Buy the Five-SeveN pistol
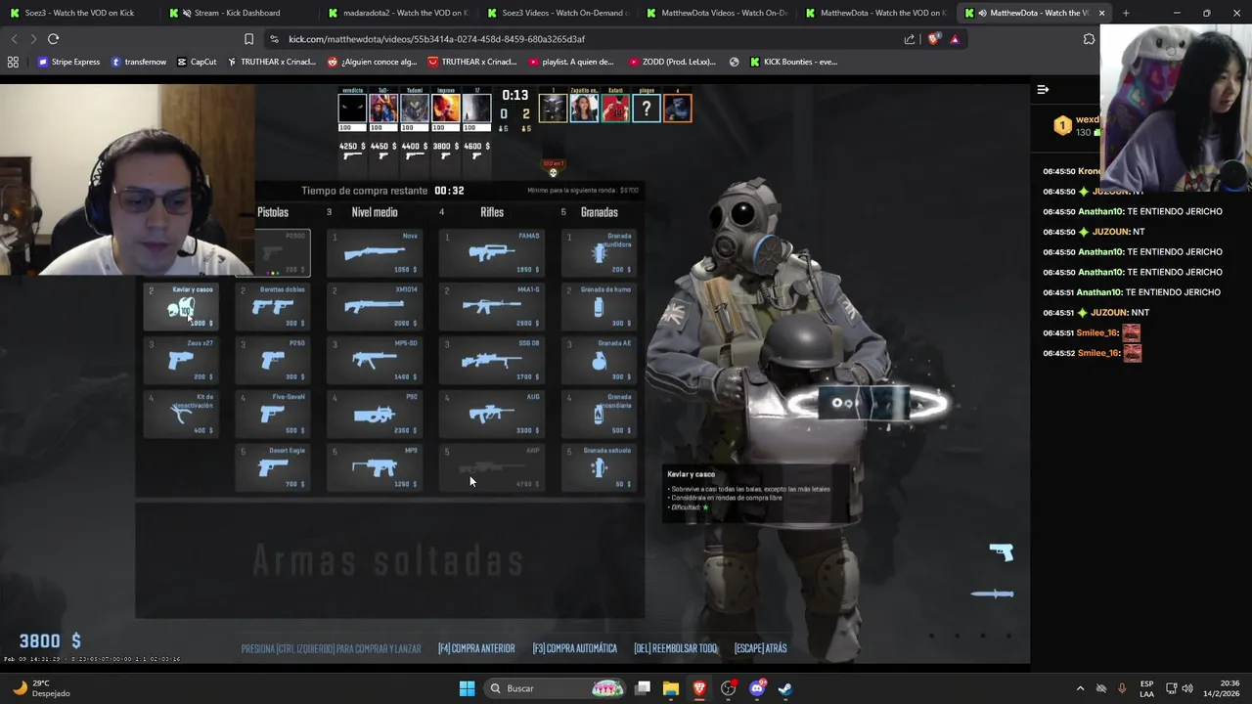Image resolution: width=1252 pixels, height=704 pixels. tap(274, 414)
